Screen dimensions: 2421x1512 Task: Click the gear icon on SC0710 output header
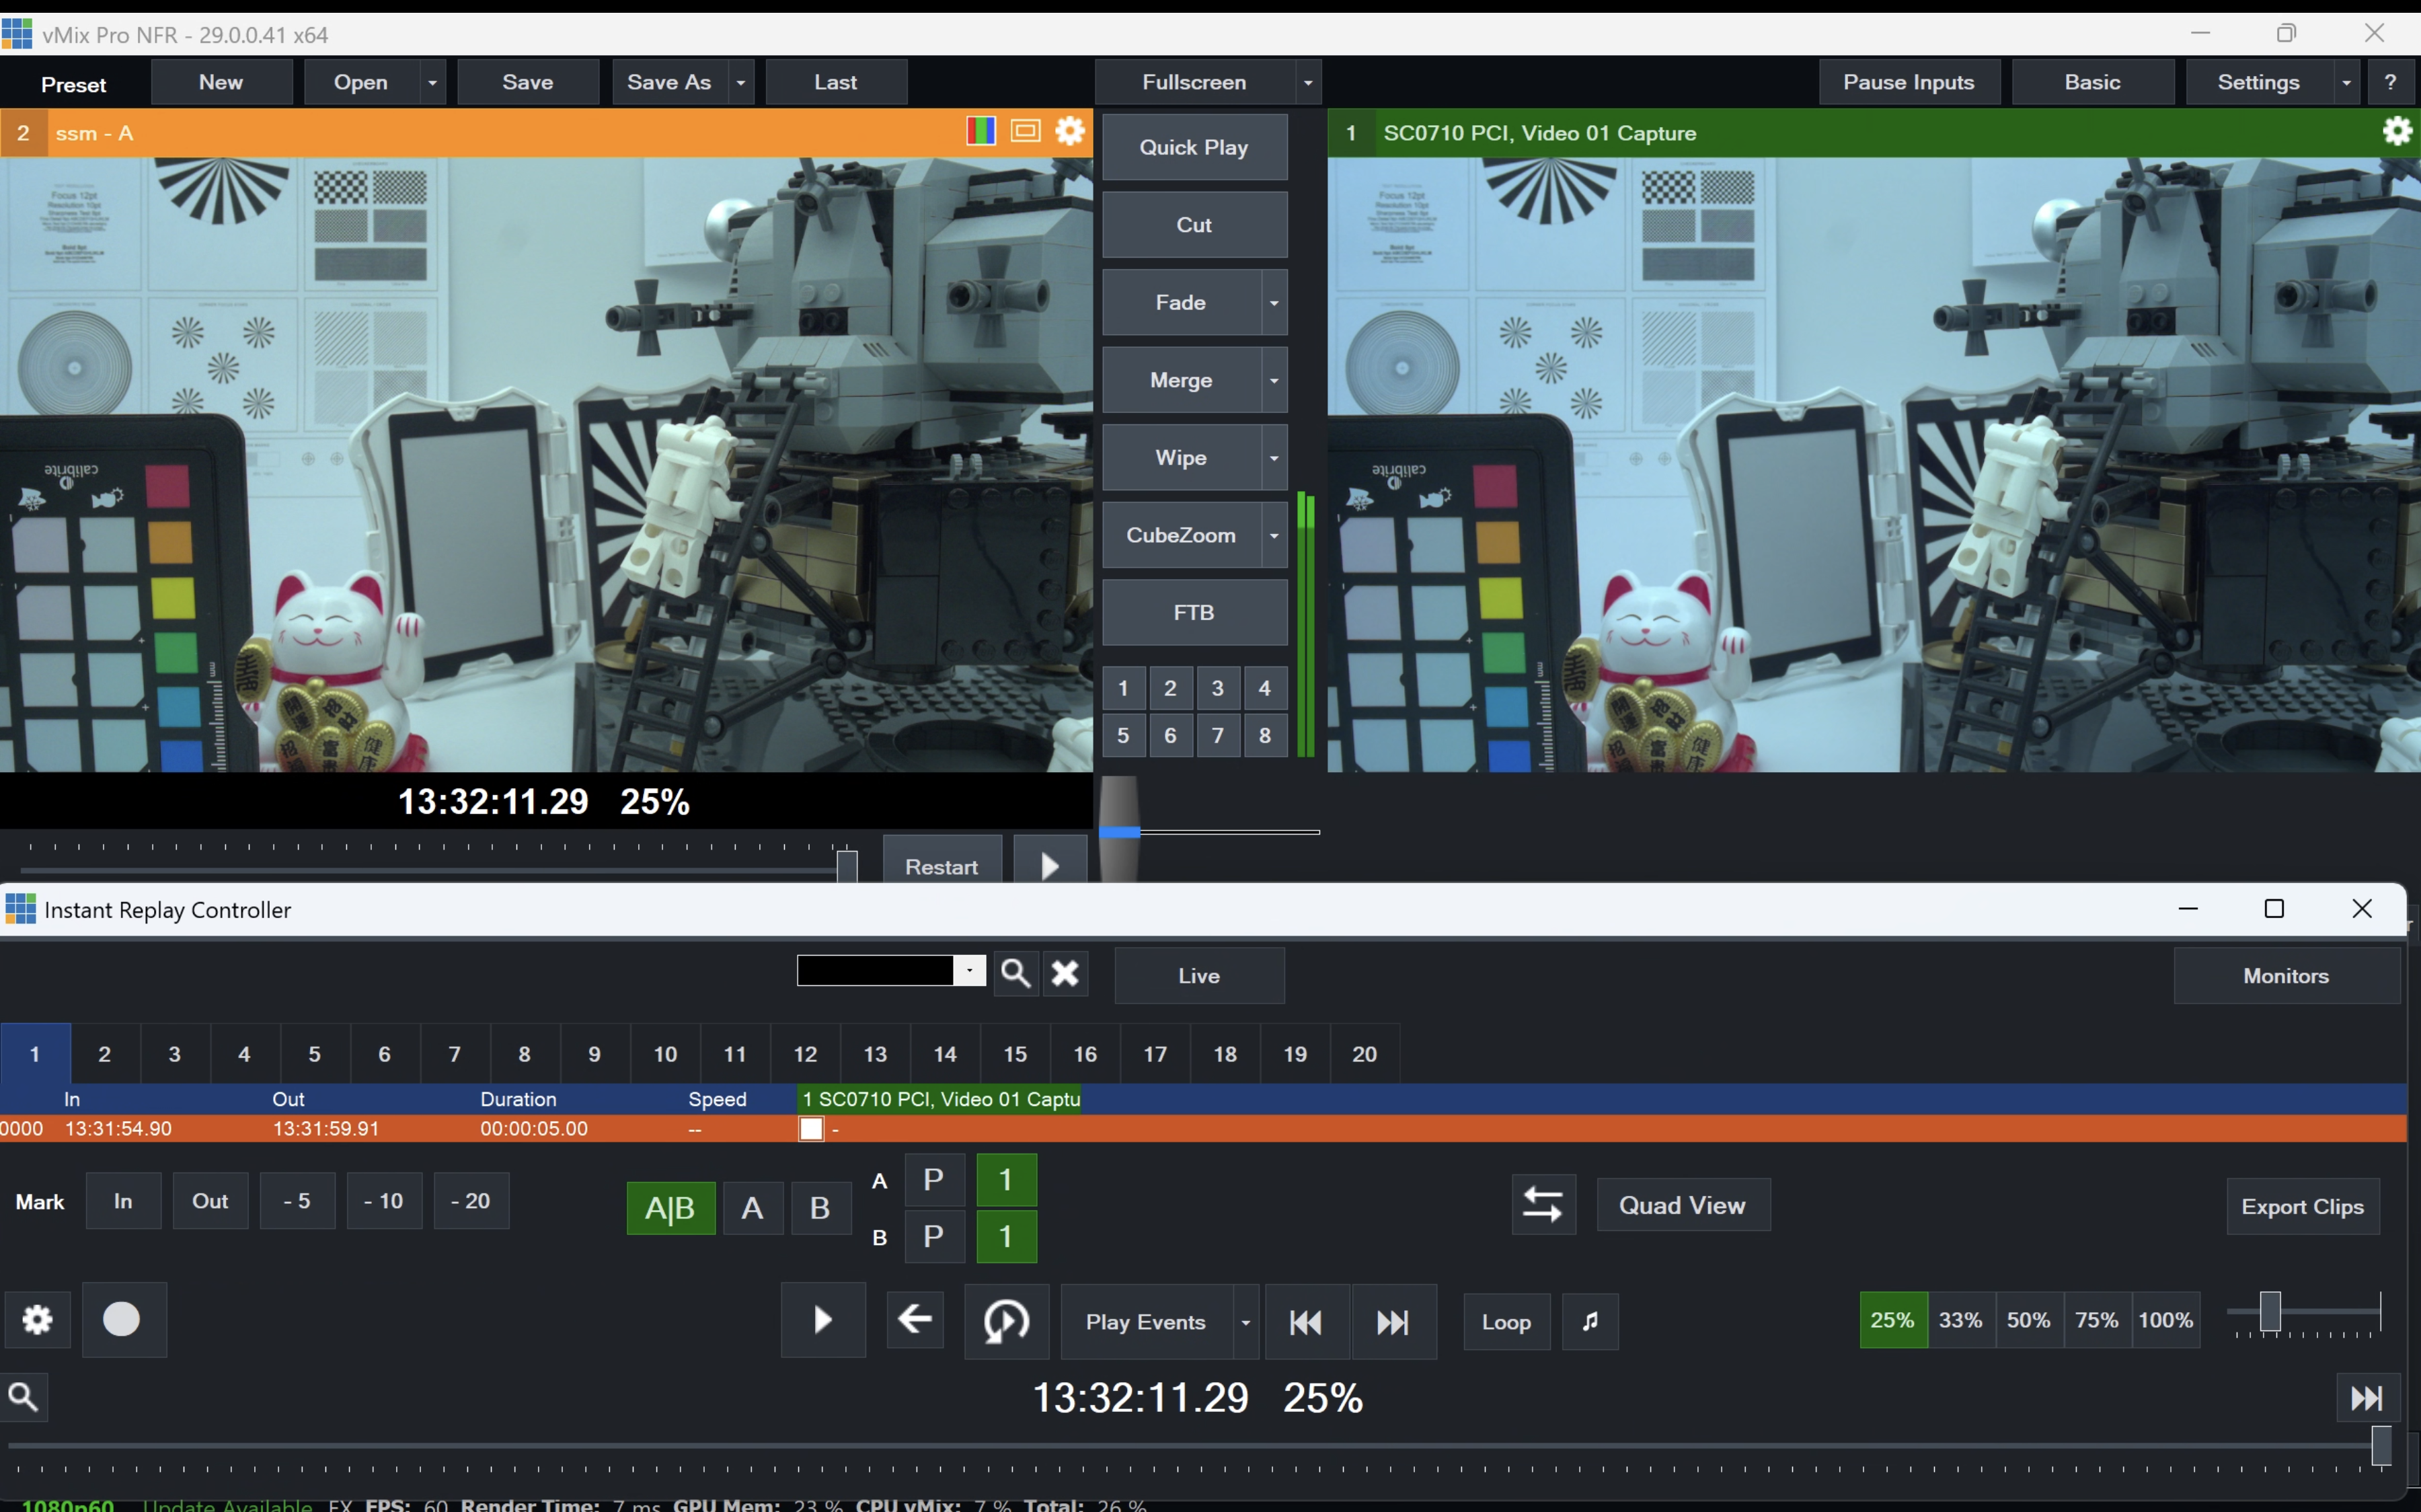pos(2397,131)
